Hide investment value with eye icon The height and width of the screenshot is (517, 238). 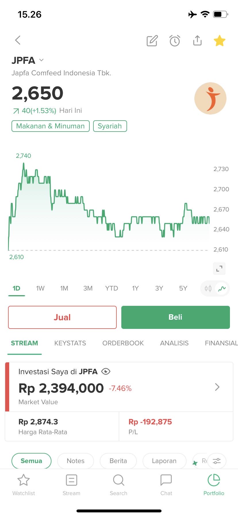coord(106,372)
